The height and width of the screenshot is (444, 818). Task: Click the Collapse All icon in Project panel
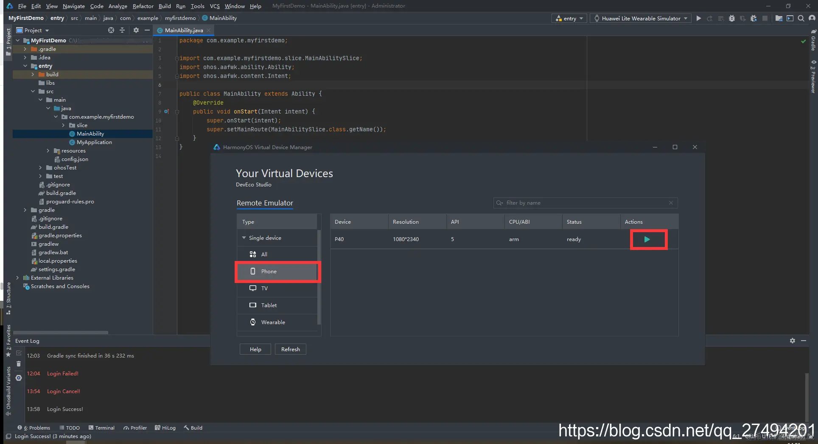pyautogui.click(x=122, y=30)
